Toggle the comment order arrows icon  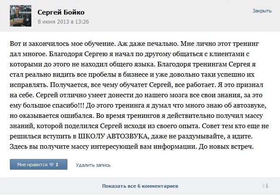point(265,186)
